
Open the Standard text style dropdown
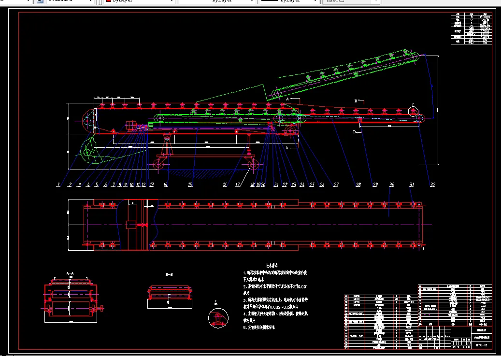(70, 1)
